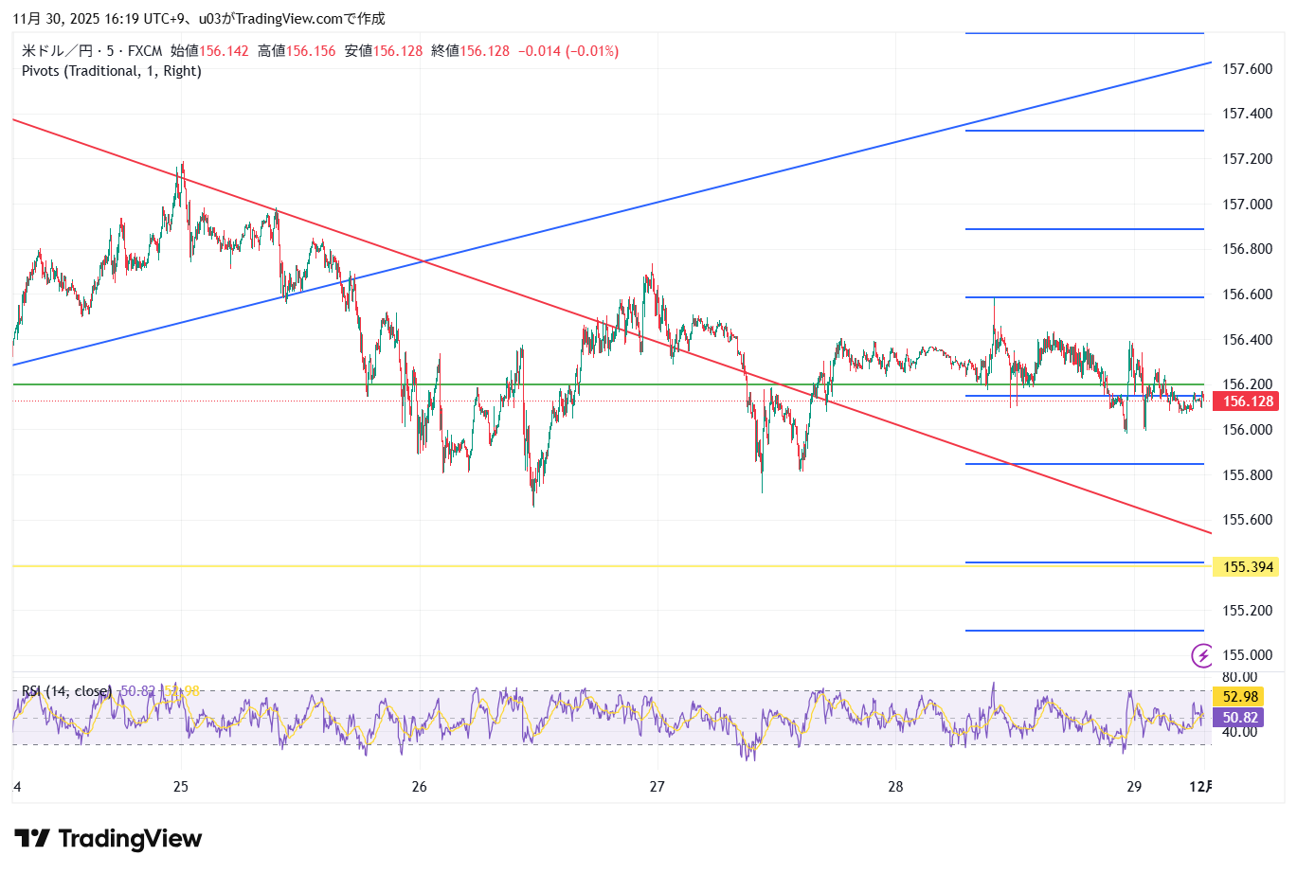1297x874 pixels.
Task: Click date label 27 on the time axis
Action: point(658,787)
